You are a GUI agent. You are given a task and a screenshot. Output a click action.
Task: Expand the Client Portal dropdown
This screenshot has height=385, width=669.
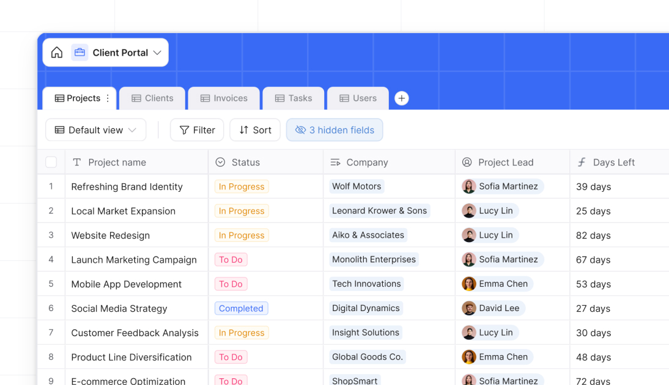click(157, 53)
